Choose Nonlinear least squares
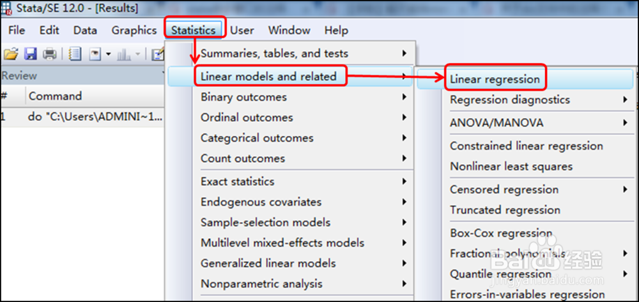Viewport: 639px width, 302px height. tap(525, 167)
